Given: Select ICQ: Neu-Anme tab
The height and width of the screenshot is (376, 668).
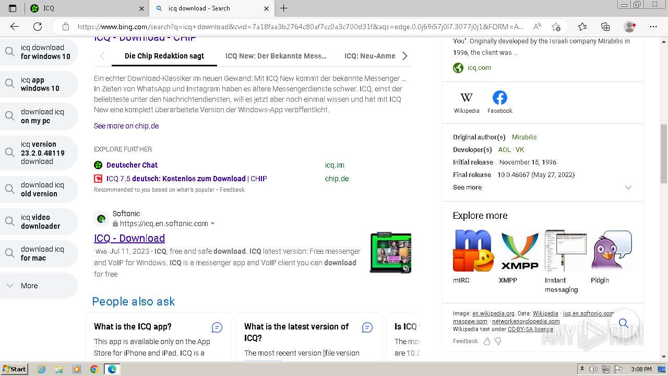Looking at the screenshot, I should (370, 56).
